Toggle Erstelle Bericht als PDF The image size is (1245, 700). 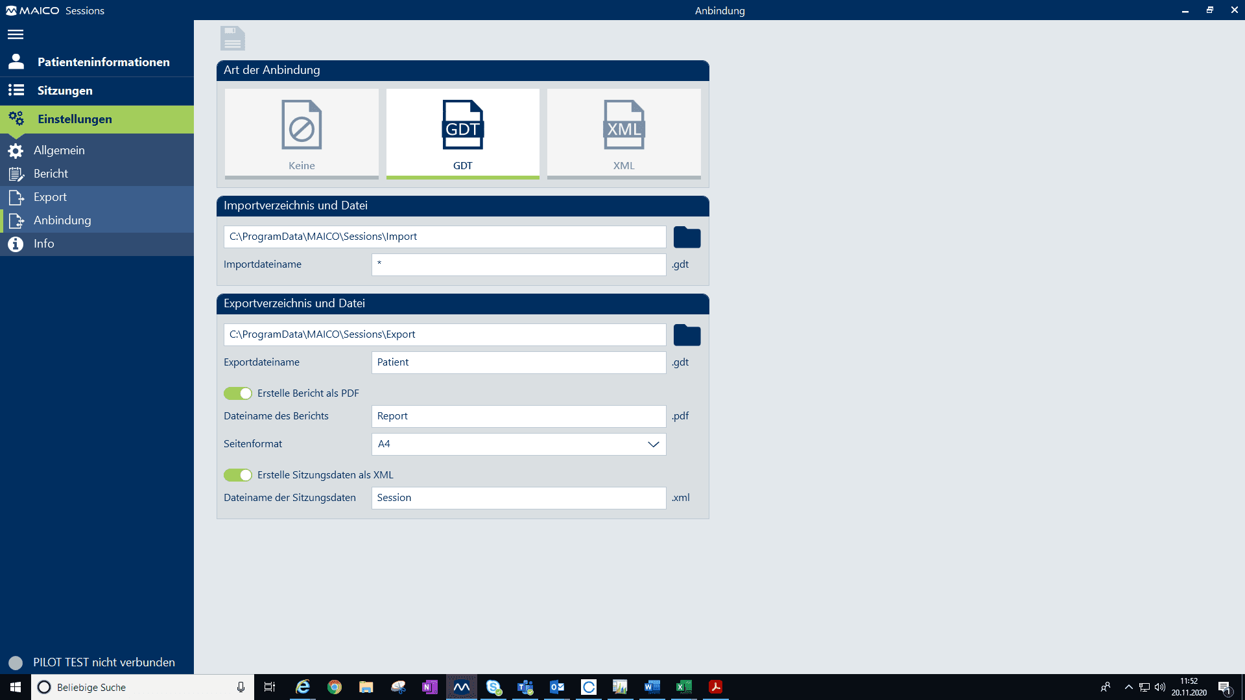(x=238, y=393)
